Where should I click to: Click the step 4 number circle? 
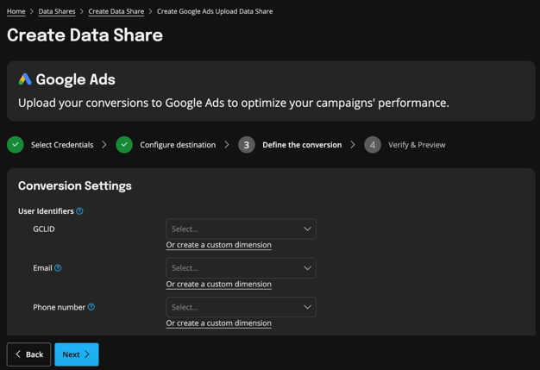(373, 145)
